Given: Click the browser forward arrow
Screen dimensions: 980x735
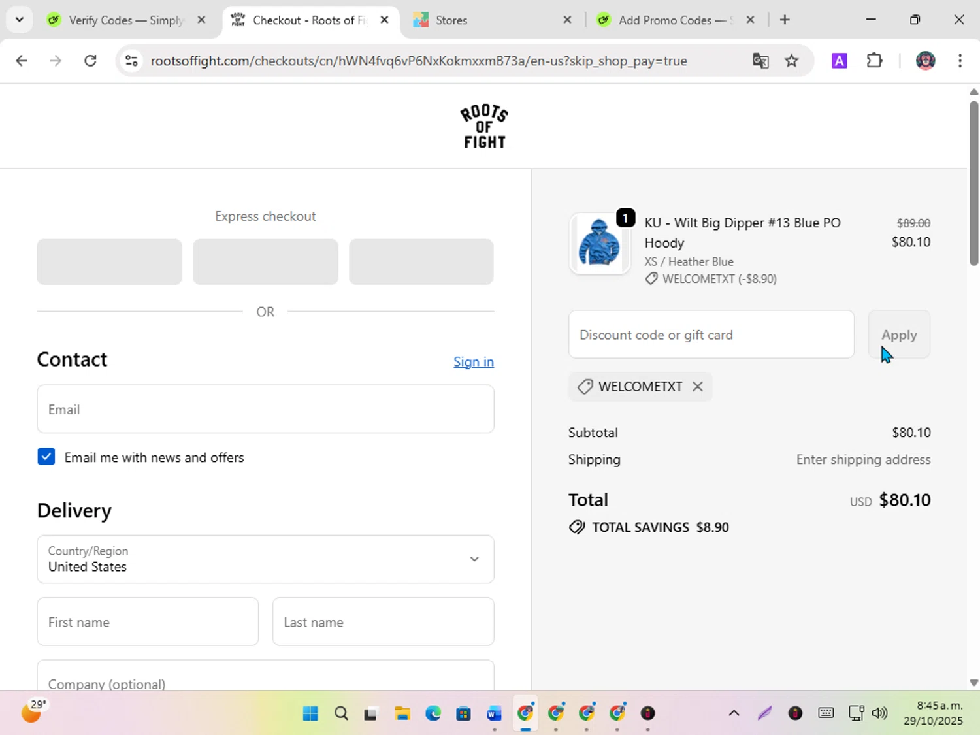Looking at the screenshot, I should (x=56, y=61).
